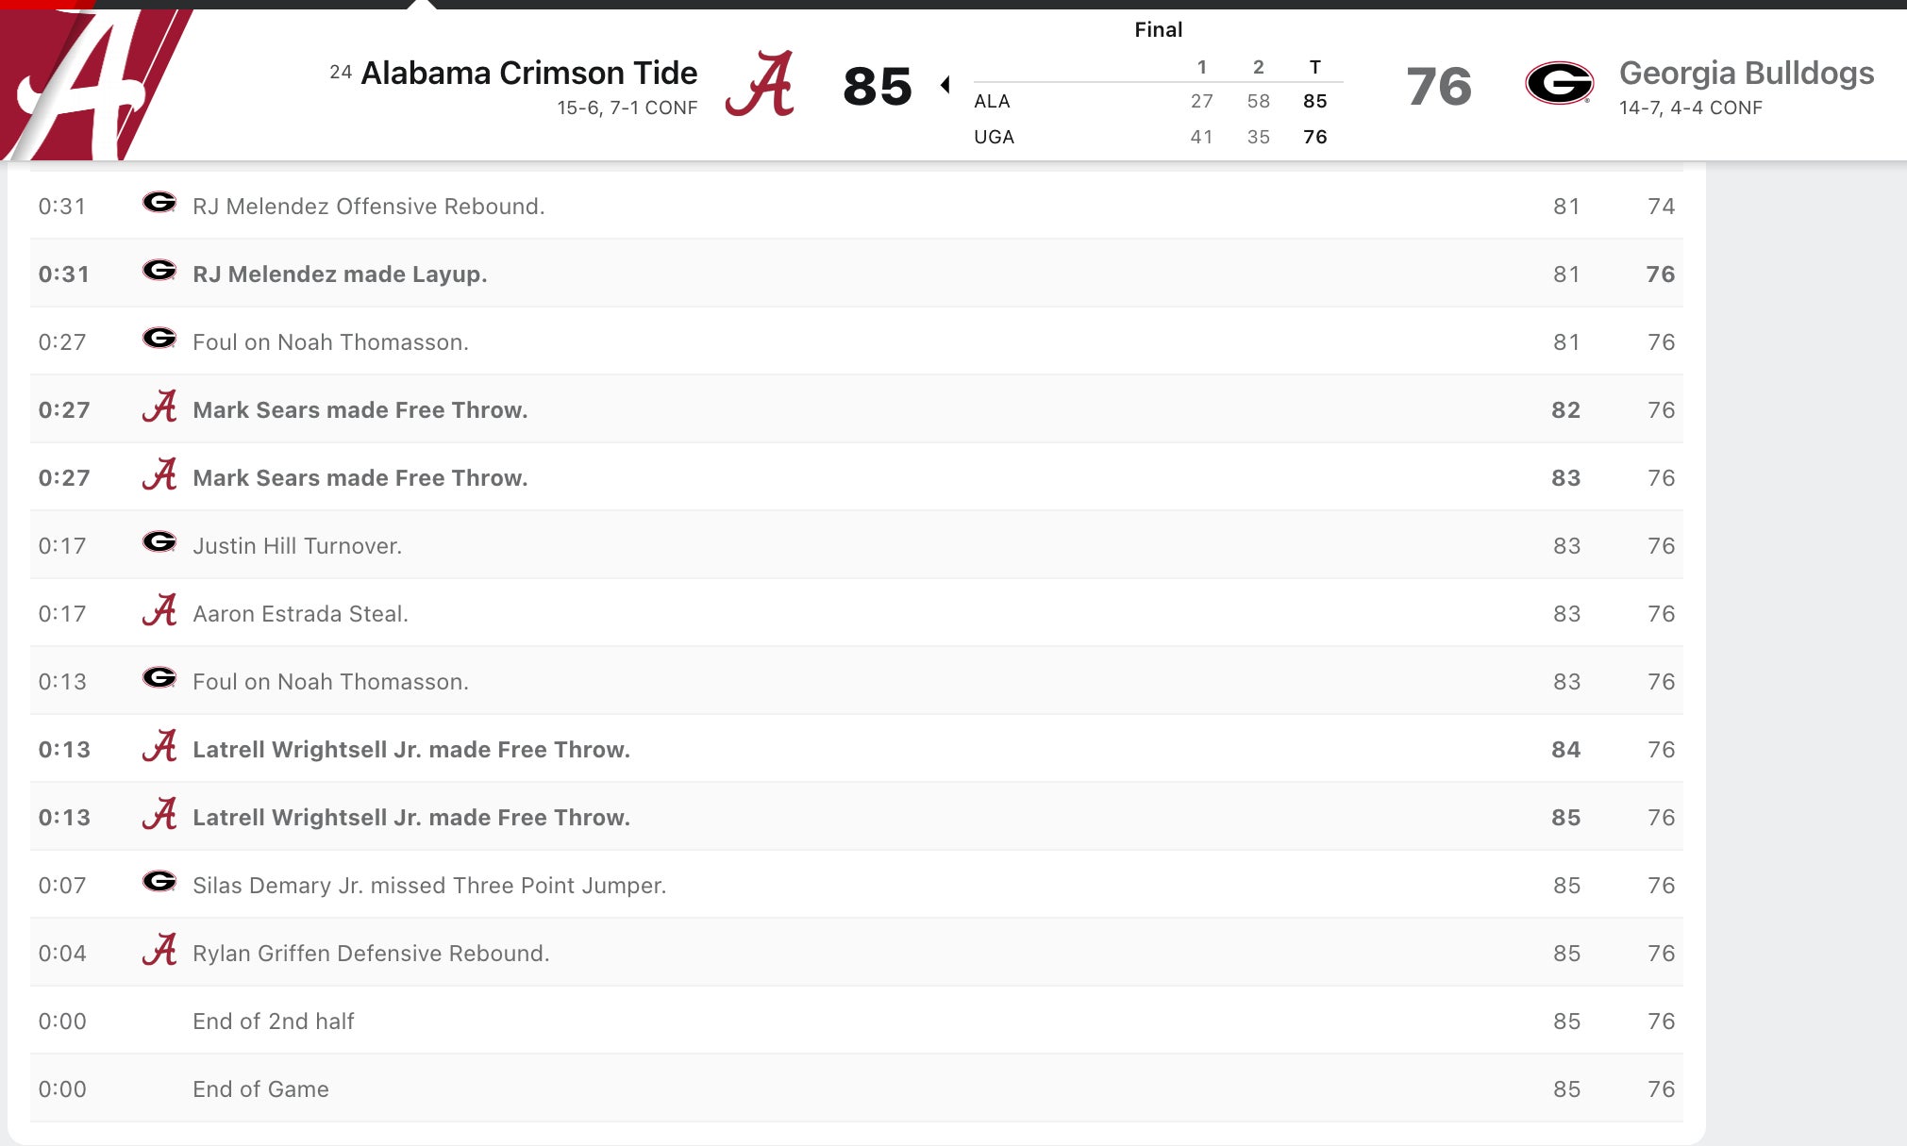This screenshot has width=1907, height=1146.
Task: Select the End of Game row
Action: click(x=260, y=1089)
